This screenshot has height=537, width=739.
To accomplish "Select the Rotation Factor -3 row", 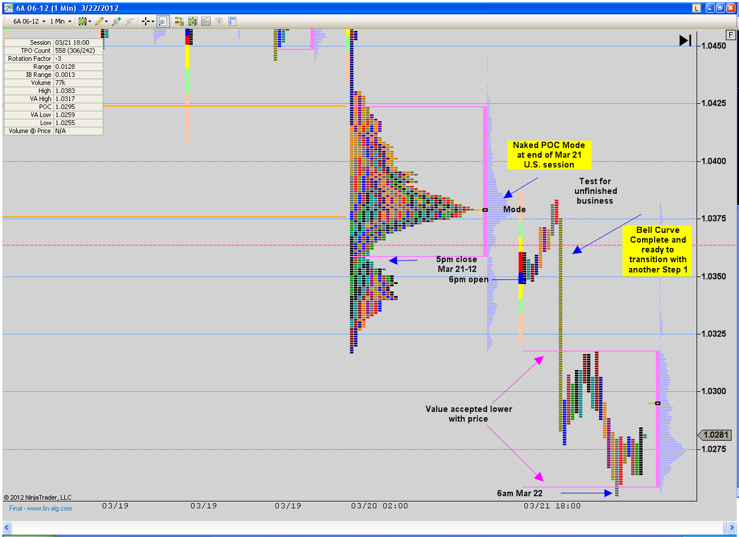I will pyautogui.click(x=53, y=59).
